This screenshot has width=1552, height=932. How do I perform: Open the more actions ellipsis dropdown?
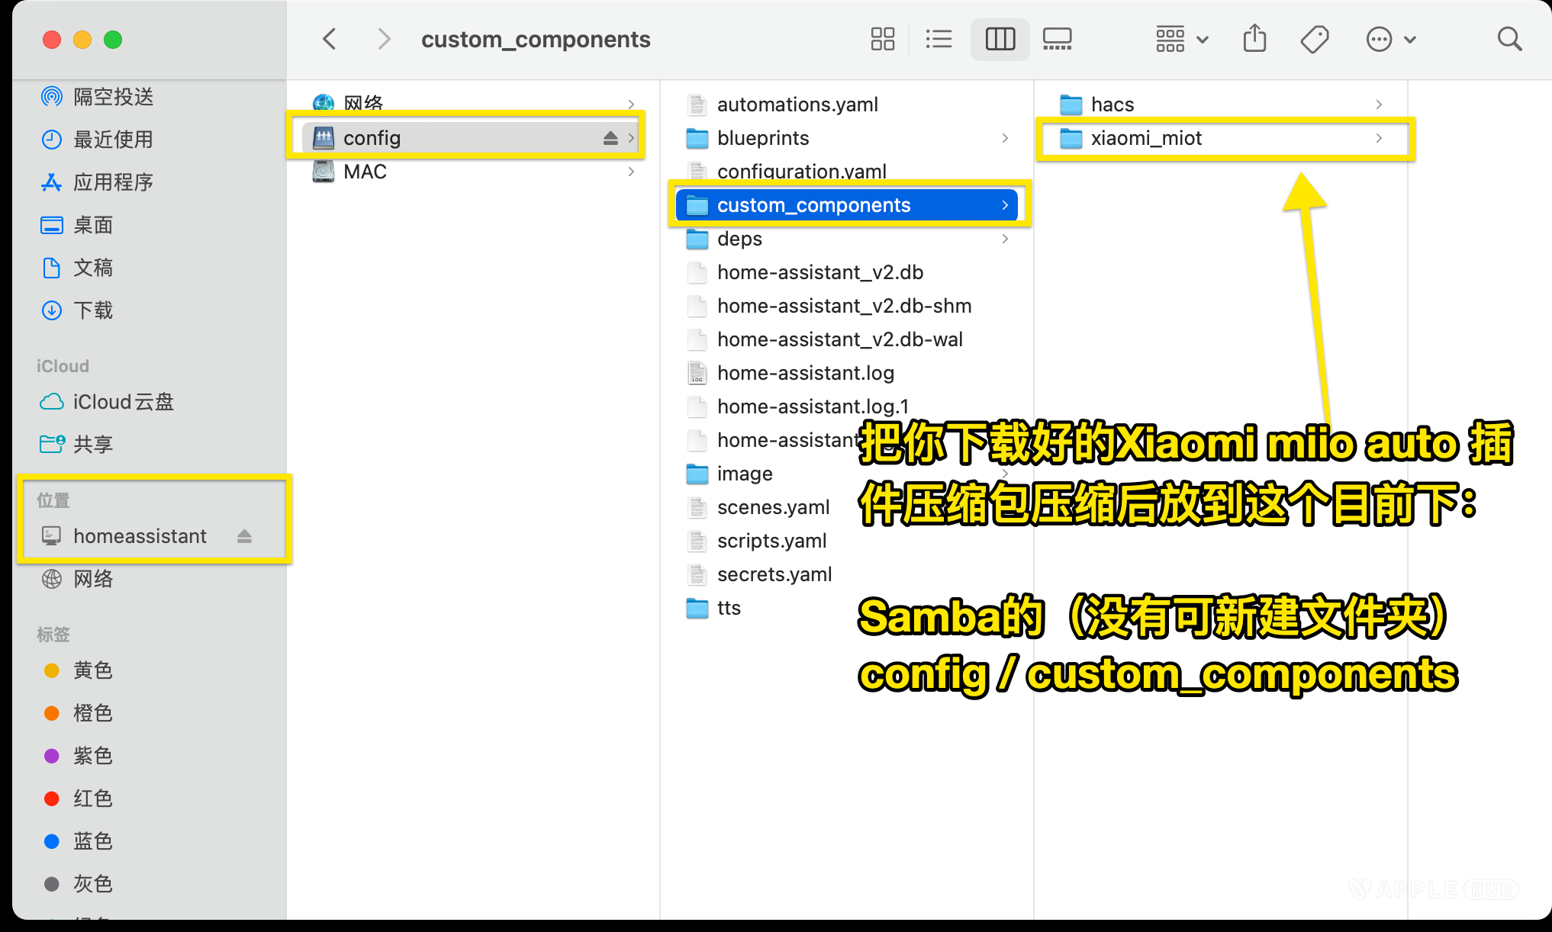pos(1390,39)
